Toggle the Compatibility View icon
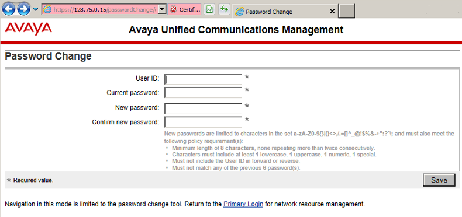The image size is (462, 217). (x=209, y=9)
